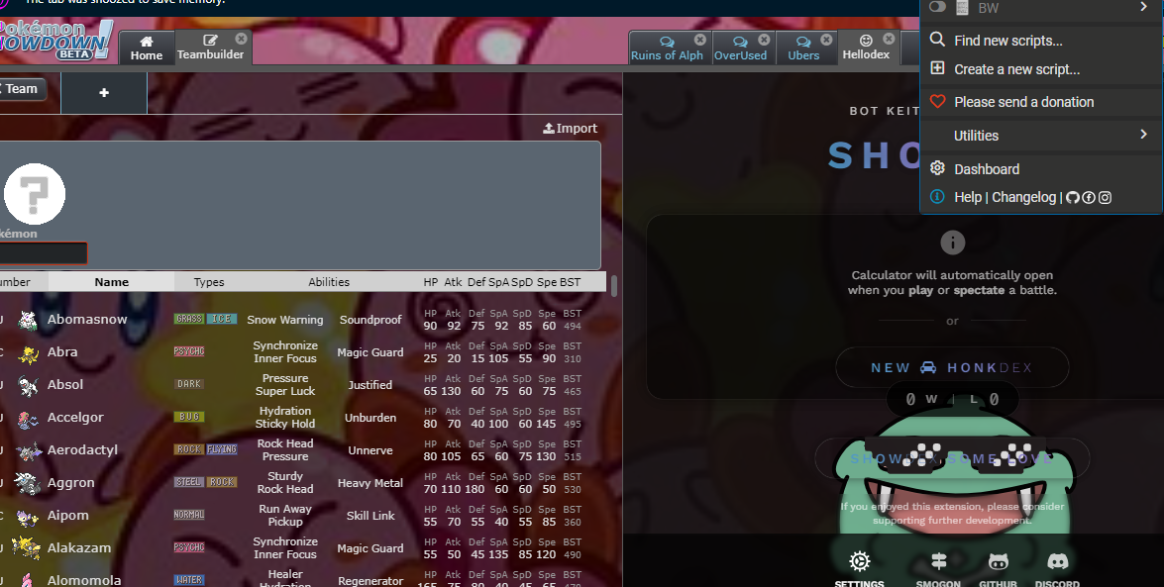Screen dimensions: 1164x587
Task: Choose Create a new script
Action: (x=1041, y=69)
